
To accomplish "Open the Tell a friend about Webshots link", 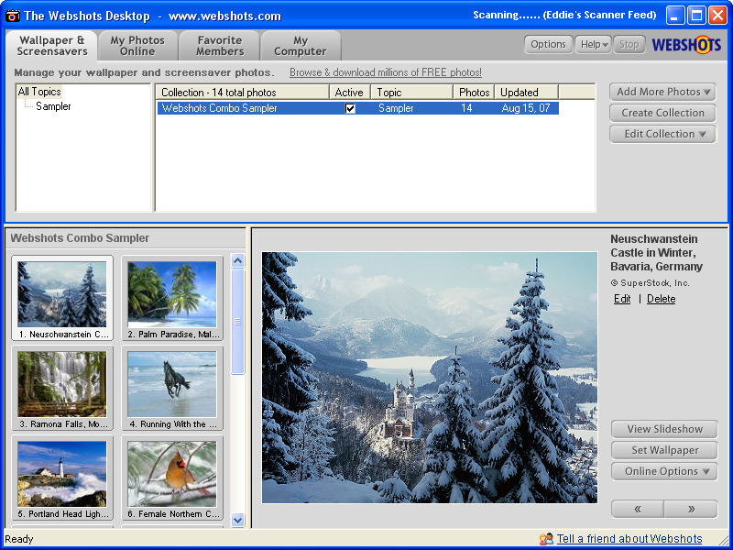I will click(x=629, y=539).
